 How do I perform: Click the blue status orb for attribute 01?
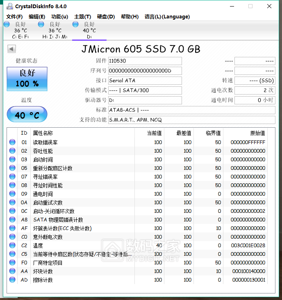tap(12, 142)
